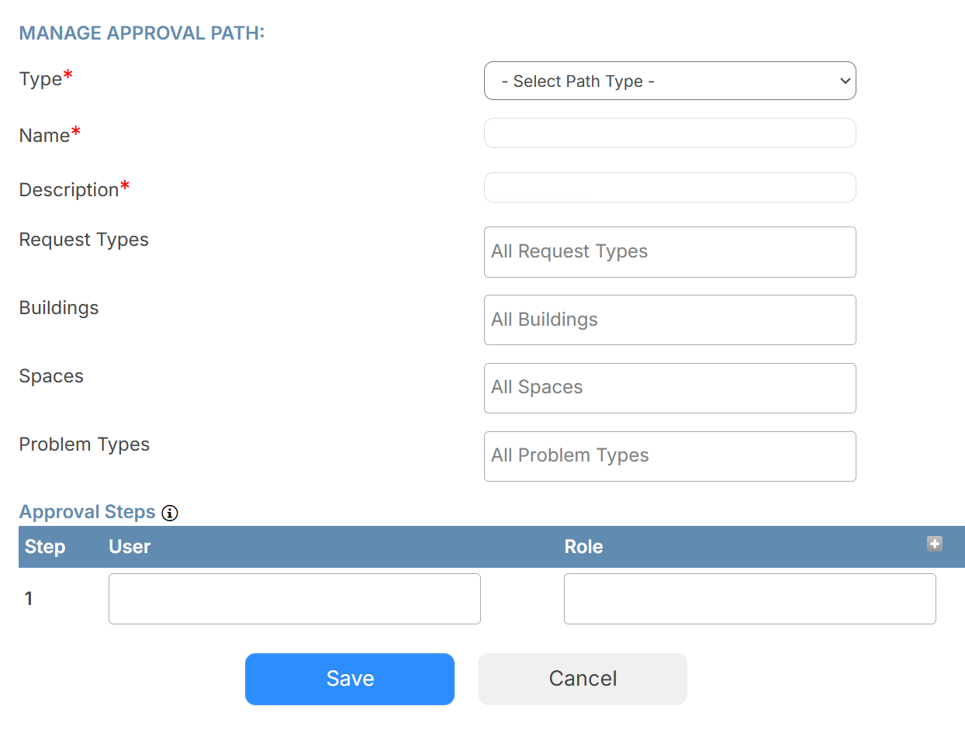Open the All Request Types selector
The image size is (965, 733).
coord(669,251)
